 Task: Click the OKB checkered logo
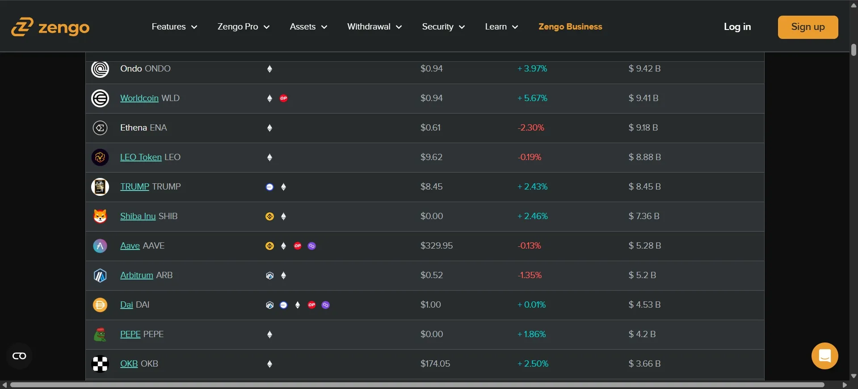100,364
